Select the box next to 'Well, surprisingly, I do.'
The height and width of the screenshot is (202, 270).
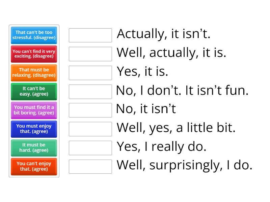(90, 166)
